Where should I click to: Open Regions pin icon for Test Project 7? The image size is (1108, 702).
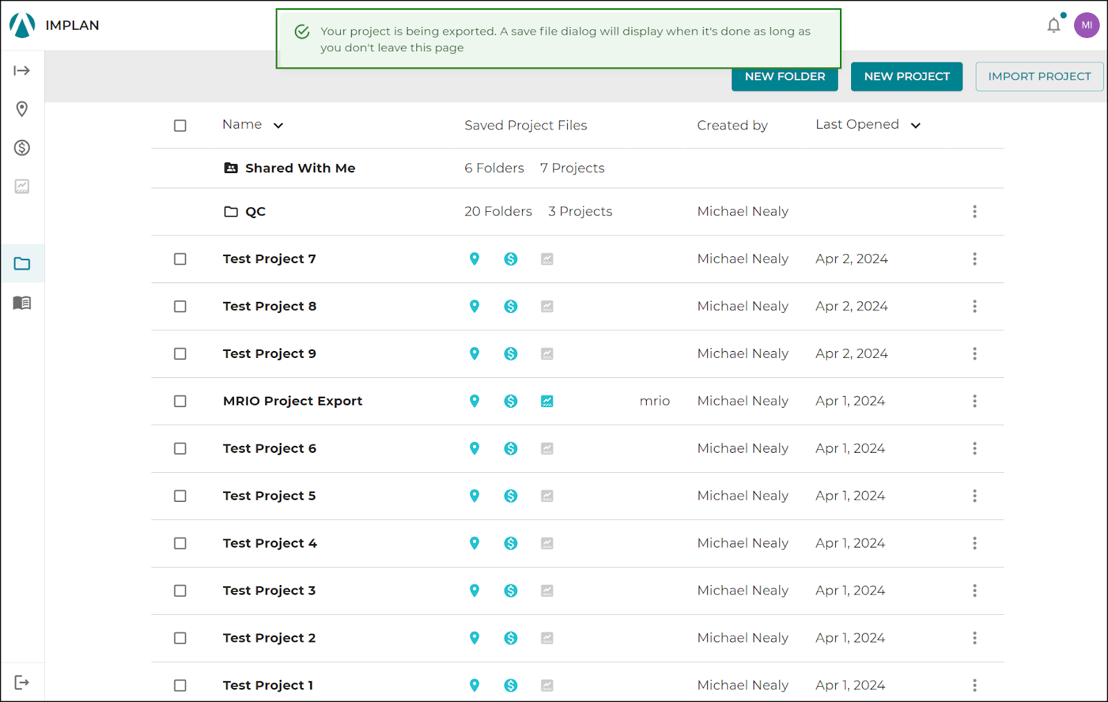point(474,259)
